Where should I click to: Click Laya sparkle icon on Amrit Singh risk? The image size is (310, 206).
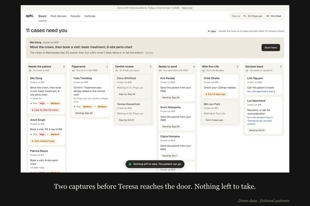[31, 134]
